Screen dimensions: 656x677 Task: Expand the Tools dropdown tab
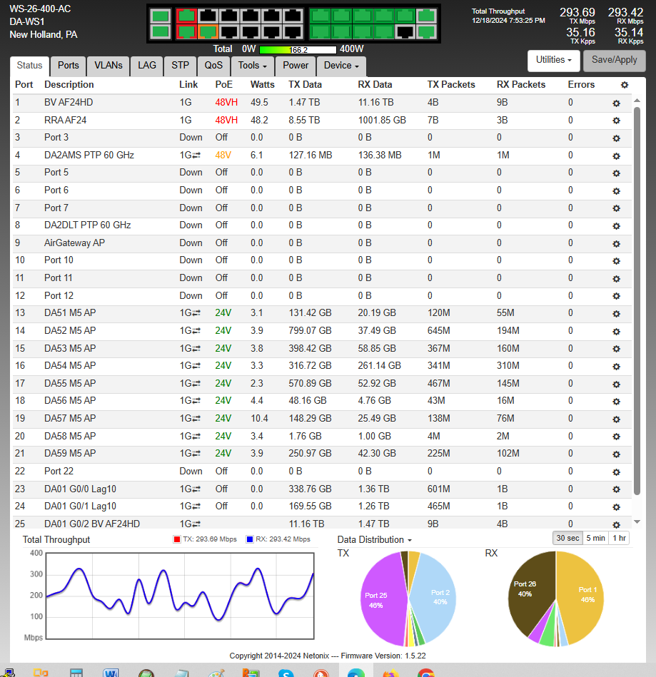(253, 66)
